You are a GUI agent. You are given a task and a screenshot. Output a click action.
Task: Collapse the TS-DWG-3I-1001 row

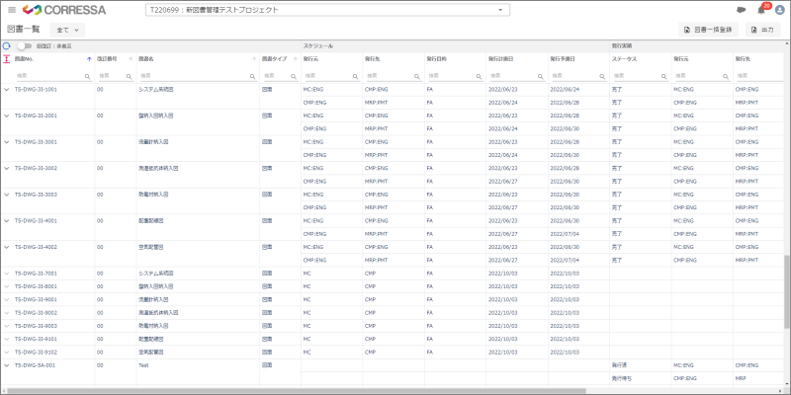coord(7,89)
